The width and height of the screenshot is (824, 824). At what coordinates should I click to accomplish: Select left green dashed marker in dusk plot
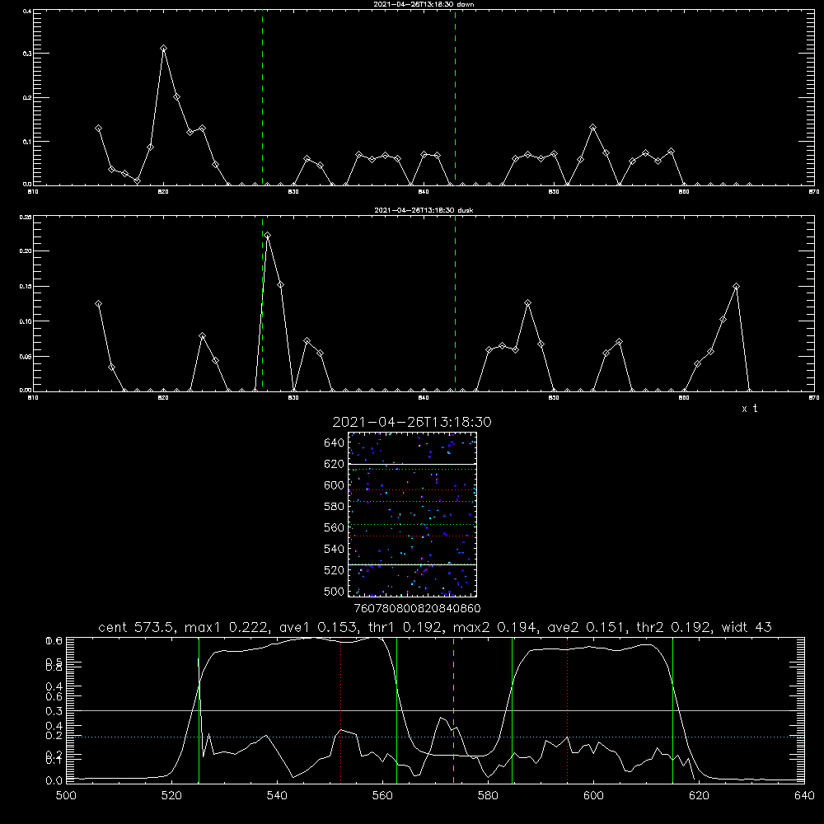click(x=262, y=303)
